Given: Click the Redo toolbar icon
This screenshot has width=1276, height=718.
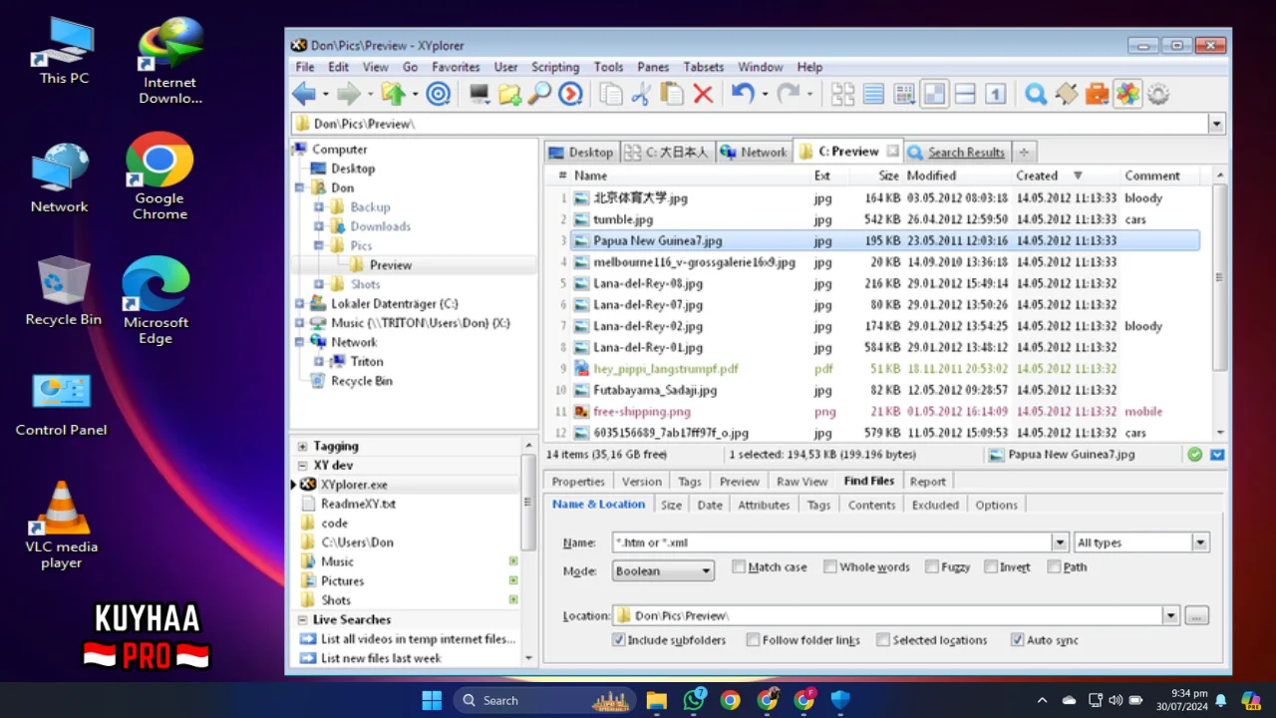Looking at the screenshot, I should [789, 94].
